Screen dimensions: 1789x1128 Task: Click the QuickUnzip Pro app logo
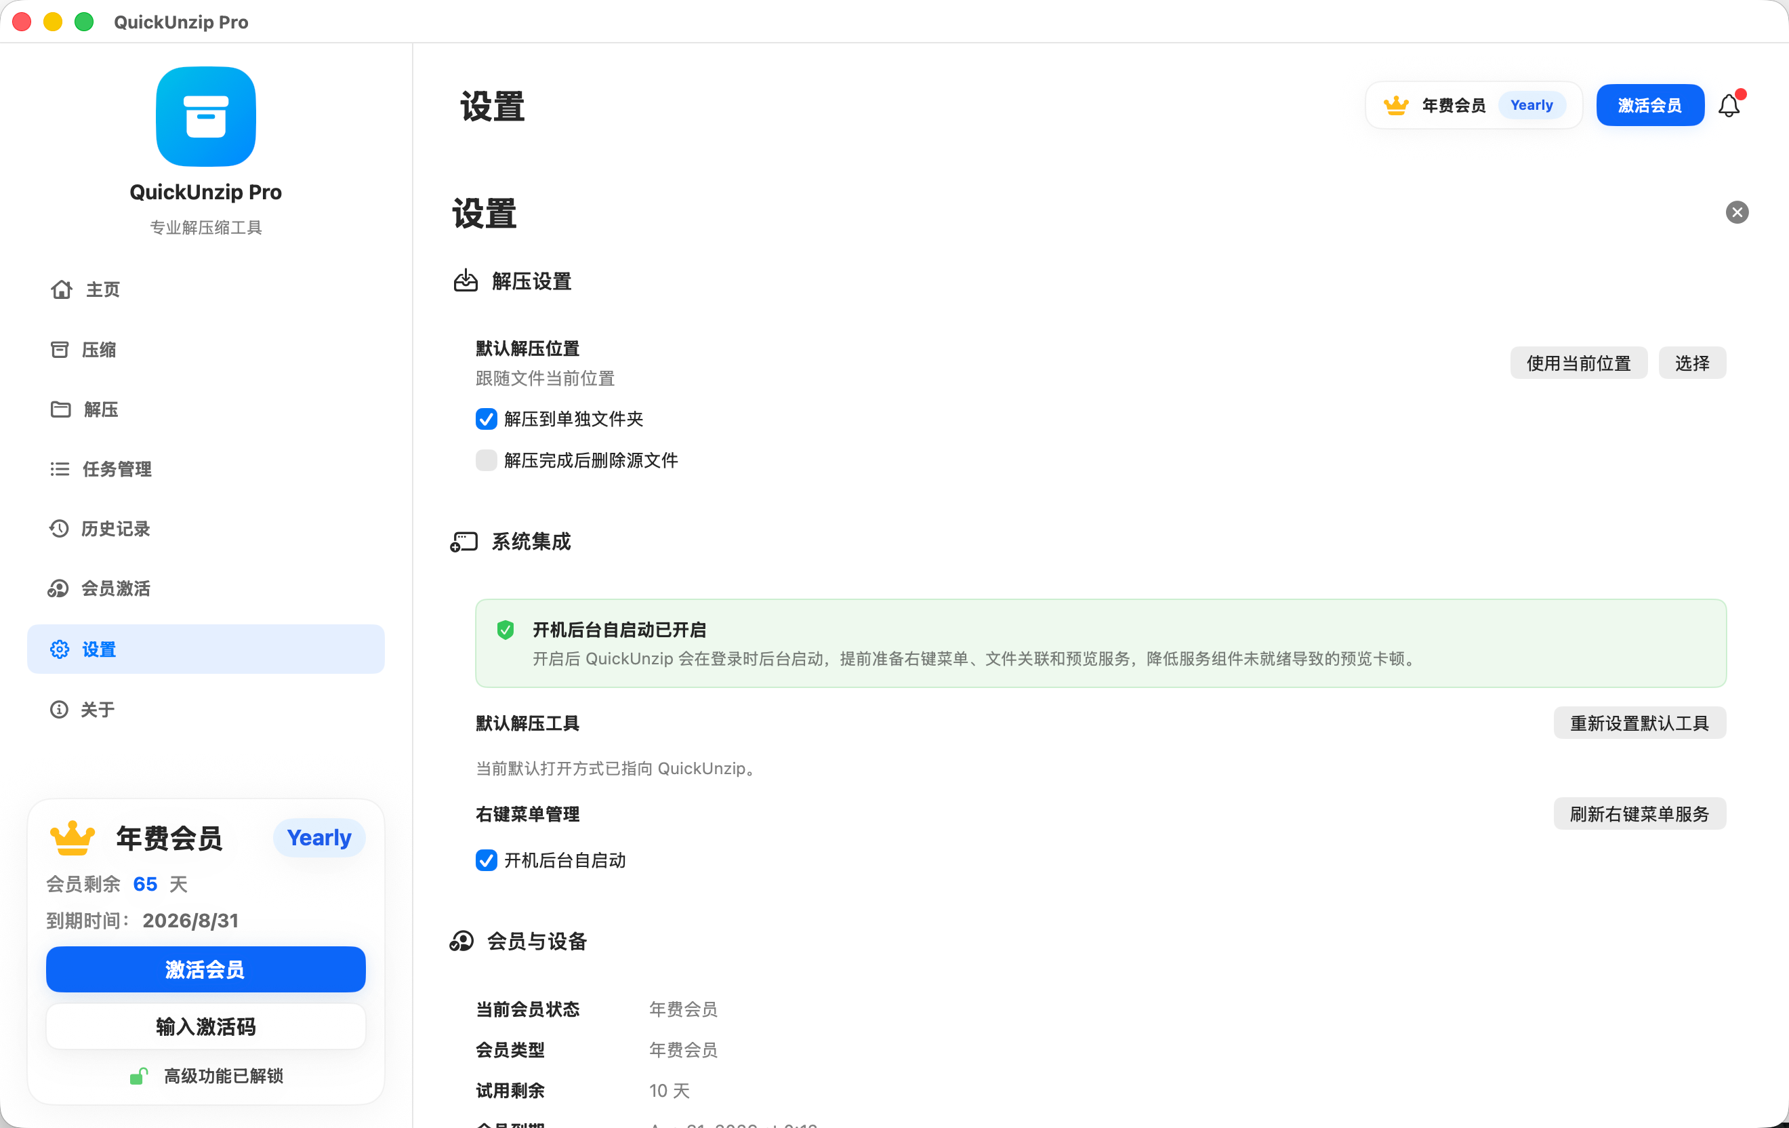point(206,117)
